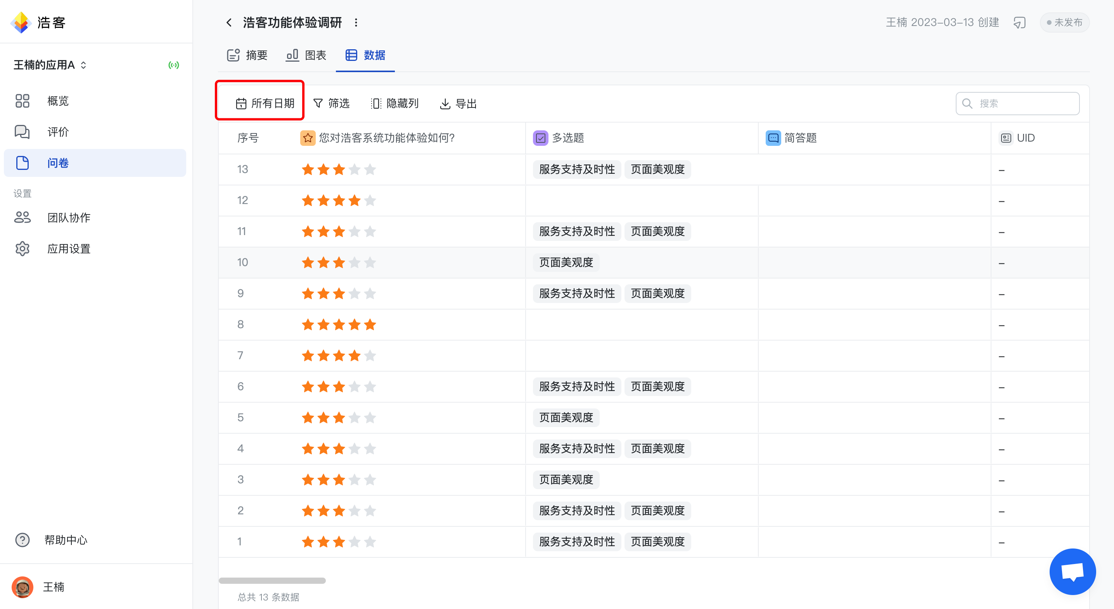1114x609 pixels.
Task: Click the share icon near creation date
Action: (1019, 22)
